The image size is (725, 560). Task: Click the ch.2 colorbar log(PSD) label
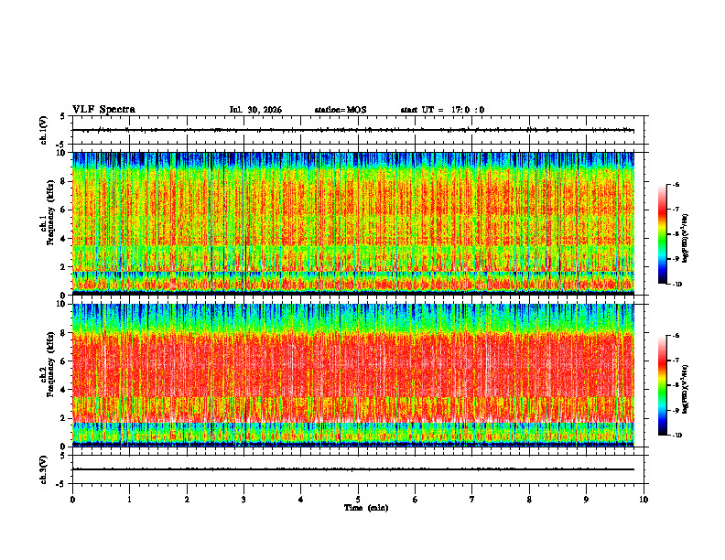click(x=686, y=390)
